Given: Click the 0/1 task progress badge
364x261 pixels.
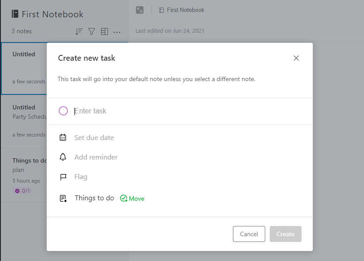Looking at the screenshot, I should pyautogui.click(x=22, y=191).
